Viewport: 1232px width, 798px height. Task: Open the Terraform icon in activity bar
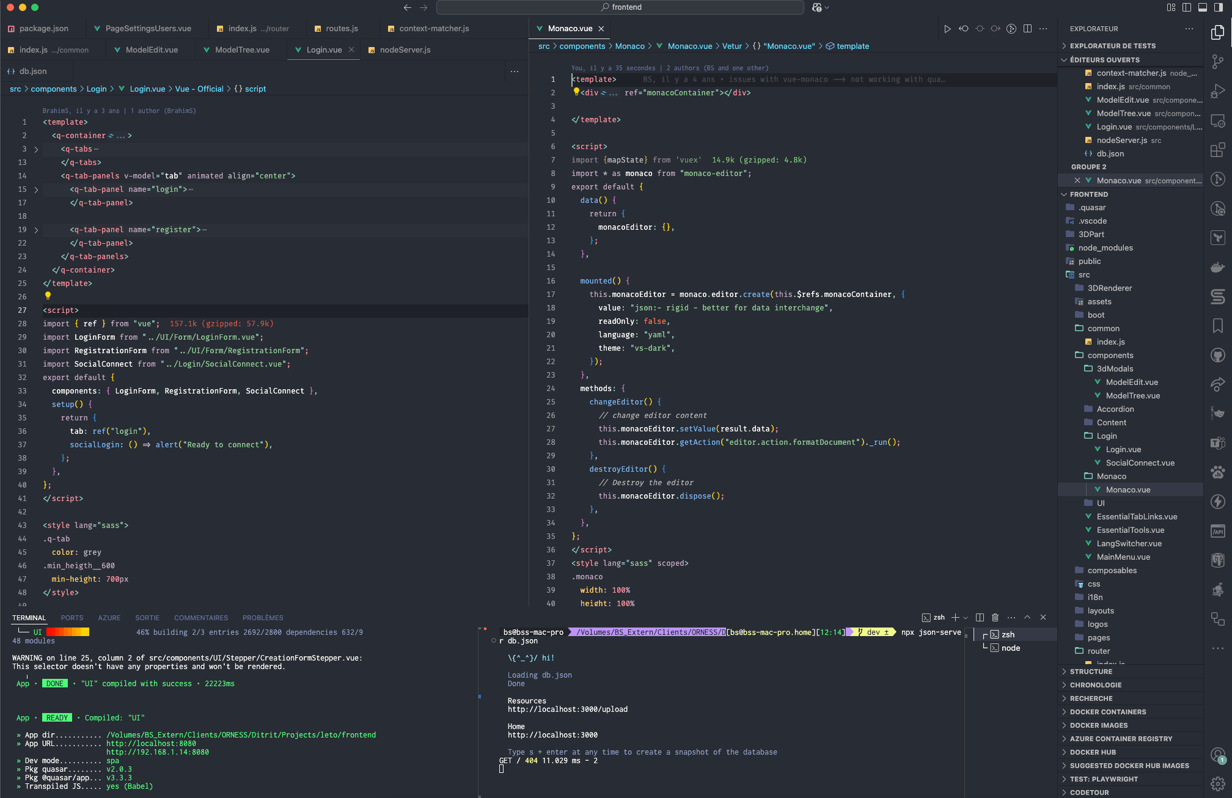(1217, 238)
